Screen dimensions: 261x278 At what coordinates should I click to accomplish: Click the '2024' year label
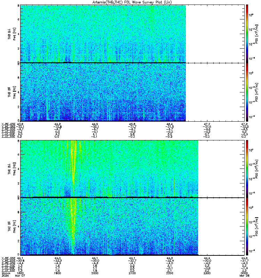5,276
